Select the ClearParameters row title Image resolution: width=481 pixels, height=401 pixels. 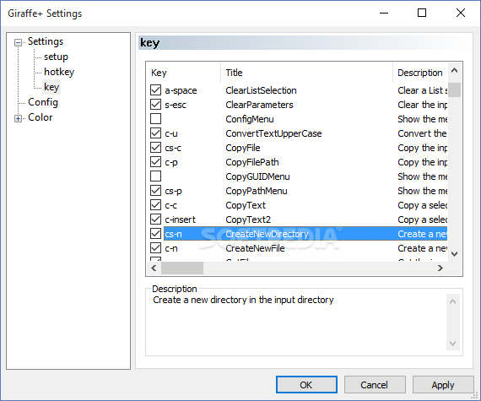coord(260,105)
